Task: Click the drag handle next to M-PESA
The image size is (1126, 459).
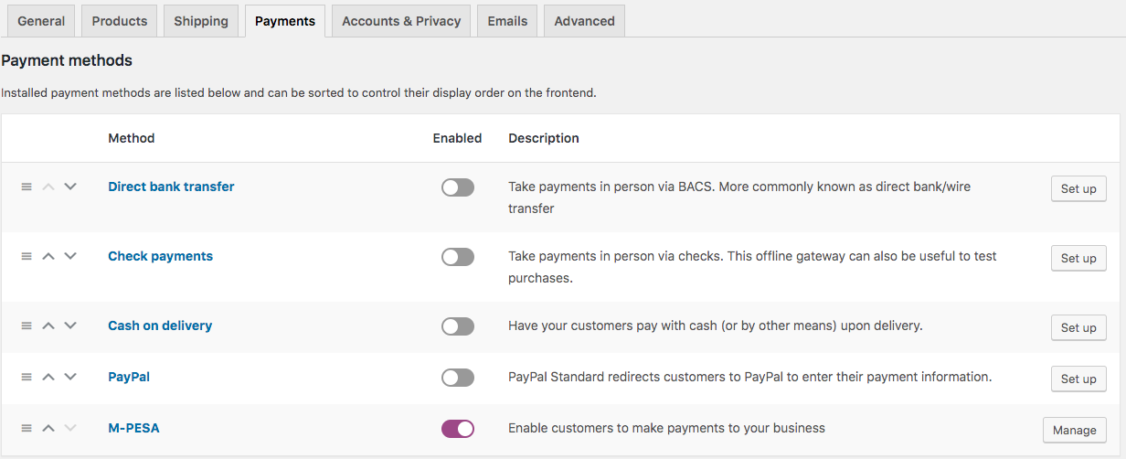Action: pos(27,428)
